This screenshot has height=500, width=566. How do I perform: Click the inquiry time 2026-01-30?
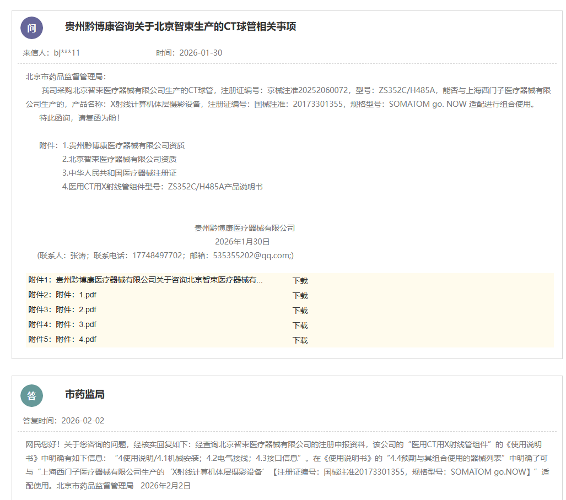point(201,53)
